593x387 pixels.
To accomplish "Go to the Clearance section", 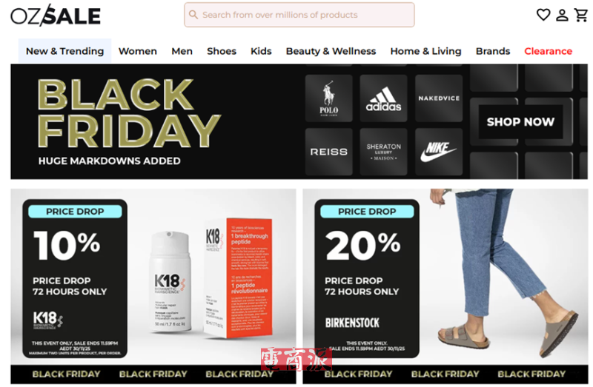I will [548, 51].
